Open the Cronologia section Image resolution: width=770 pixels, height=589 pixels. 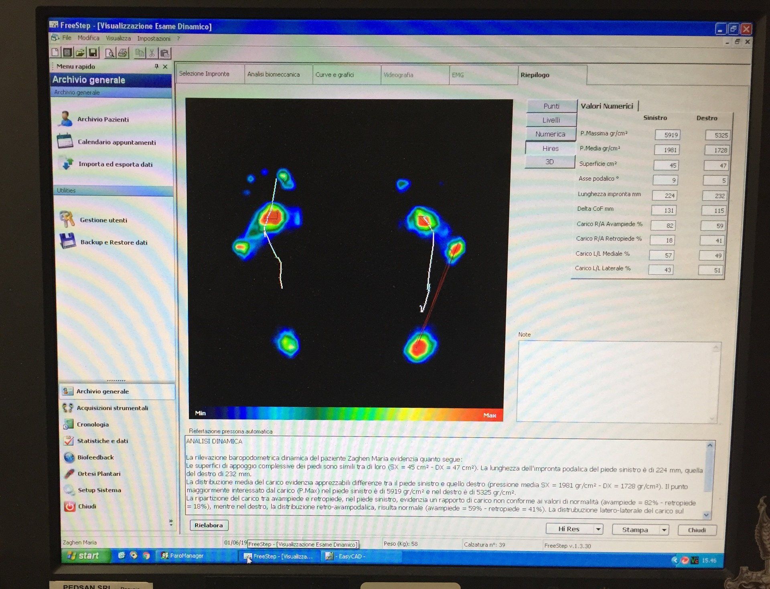tap(86, 424)
